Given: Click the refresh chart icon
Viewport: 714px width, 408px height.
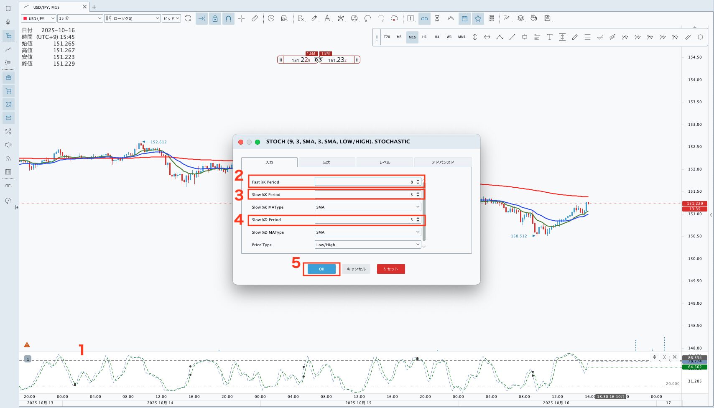Looking at the screenshot, I should tap(188, 18).
